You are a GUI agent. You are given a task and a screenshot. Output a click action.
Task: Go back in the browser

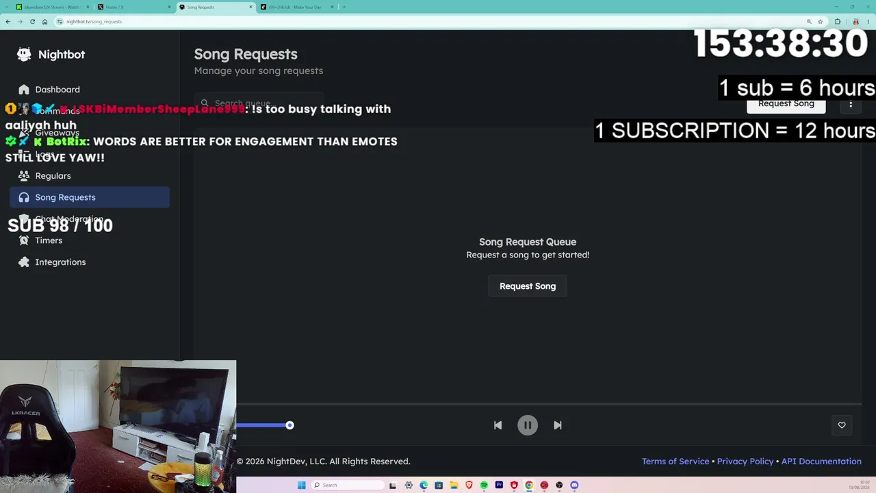pos(8,21)
